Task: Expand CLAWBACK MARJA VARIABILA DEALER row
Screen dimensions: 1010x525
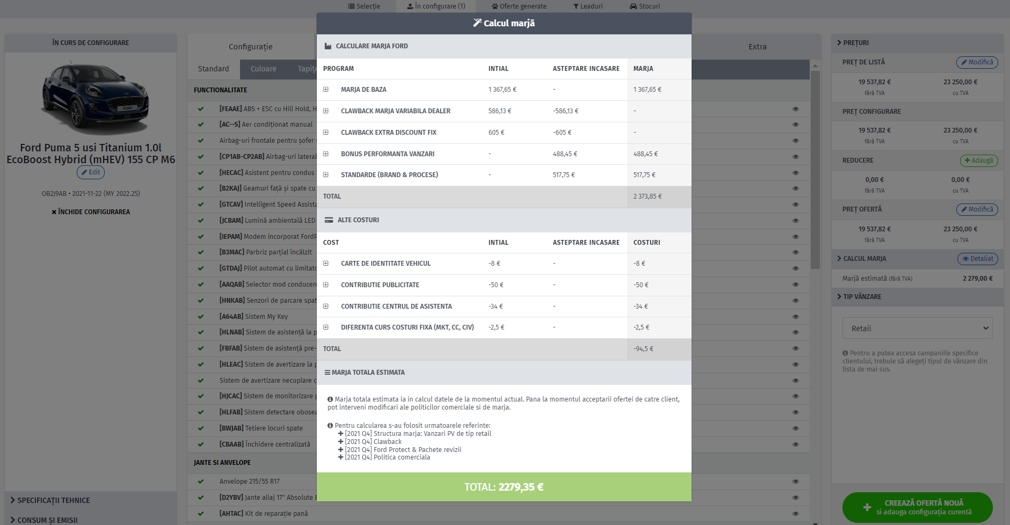Action: [x=325, y=111]
